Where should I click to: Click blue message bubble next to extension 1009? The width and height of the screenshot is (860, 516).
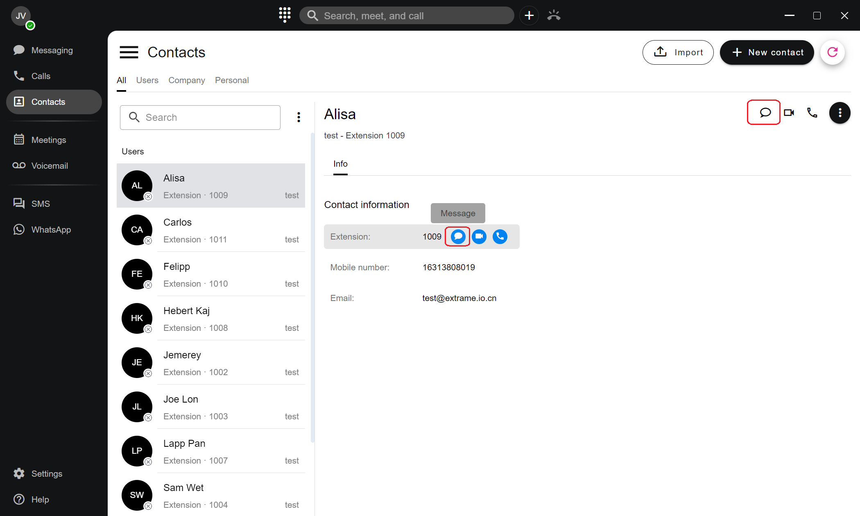pyautogui.click(x=458, y=236)
